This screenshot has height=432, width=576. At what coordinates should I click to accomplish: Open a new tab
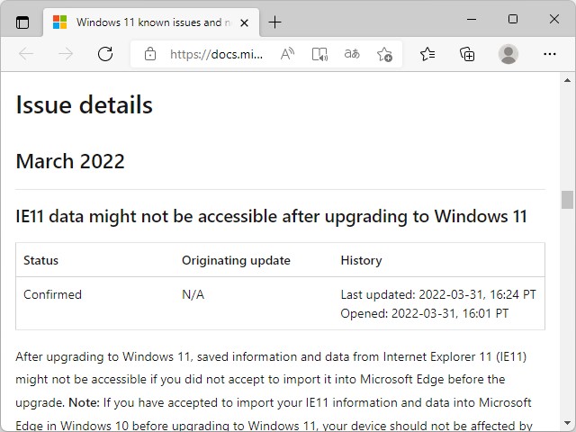click(274, 22)
